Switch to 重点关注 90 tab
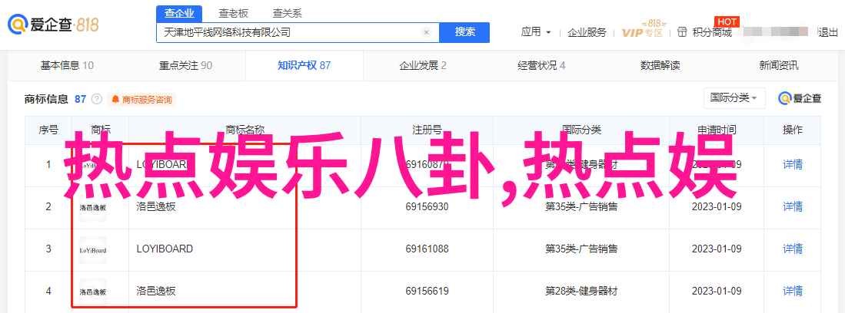This screenshot has height=313, width=845. coord(185,66)
